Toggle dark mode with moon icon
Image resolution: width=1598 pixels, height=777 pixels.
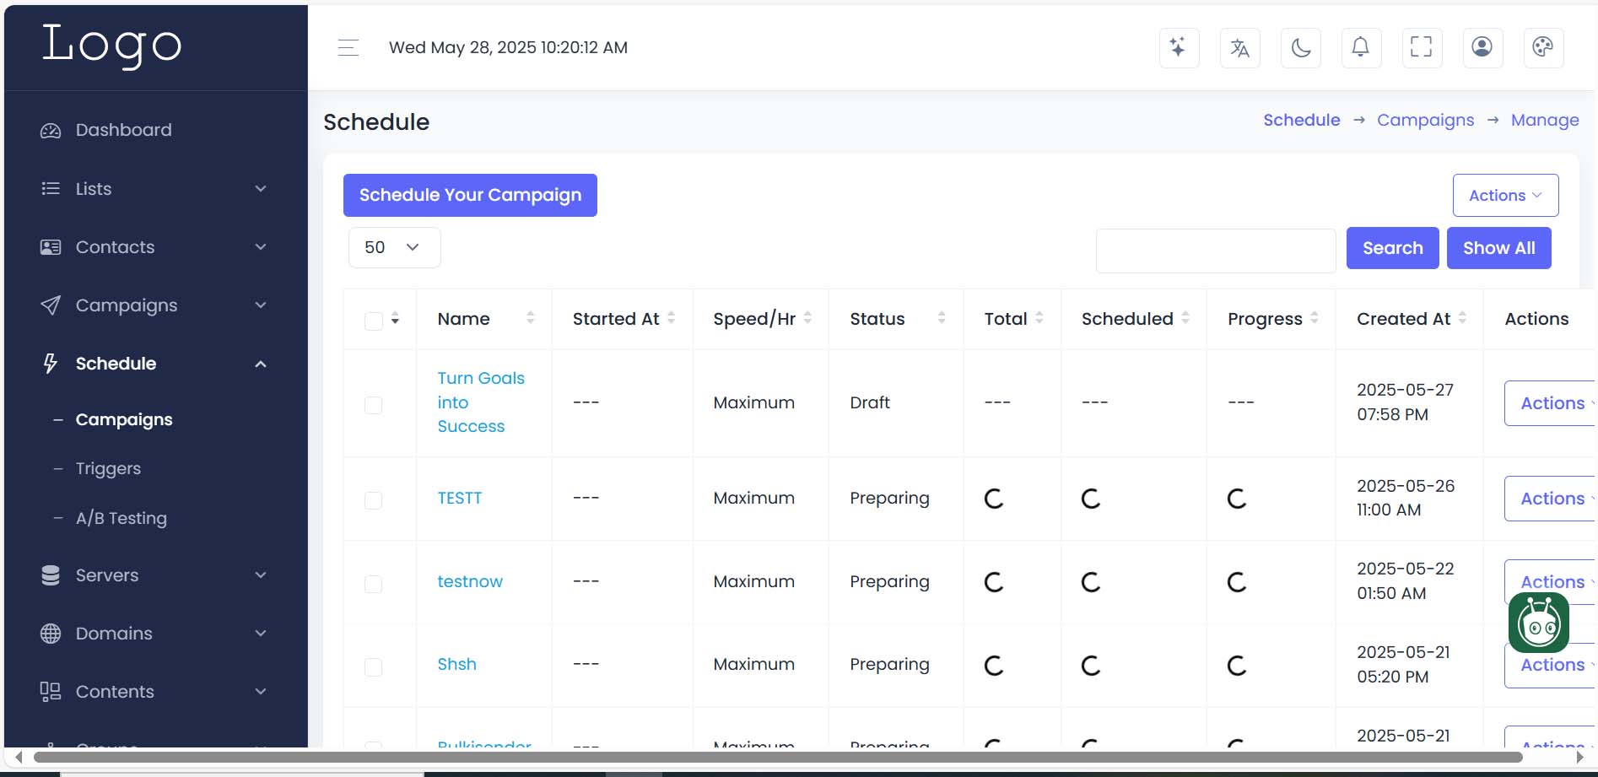click(x=1300, y=47)
